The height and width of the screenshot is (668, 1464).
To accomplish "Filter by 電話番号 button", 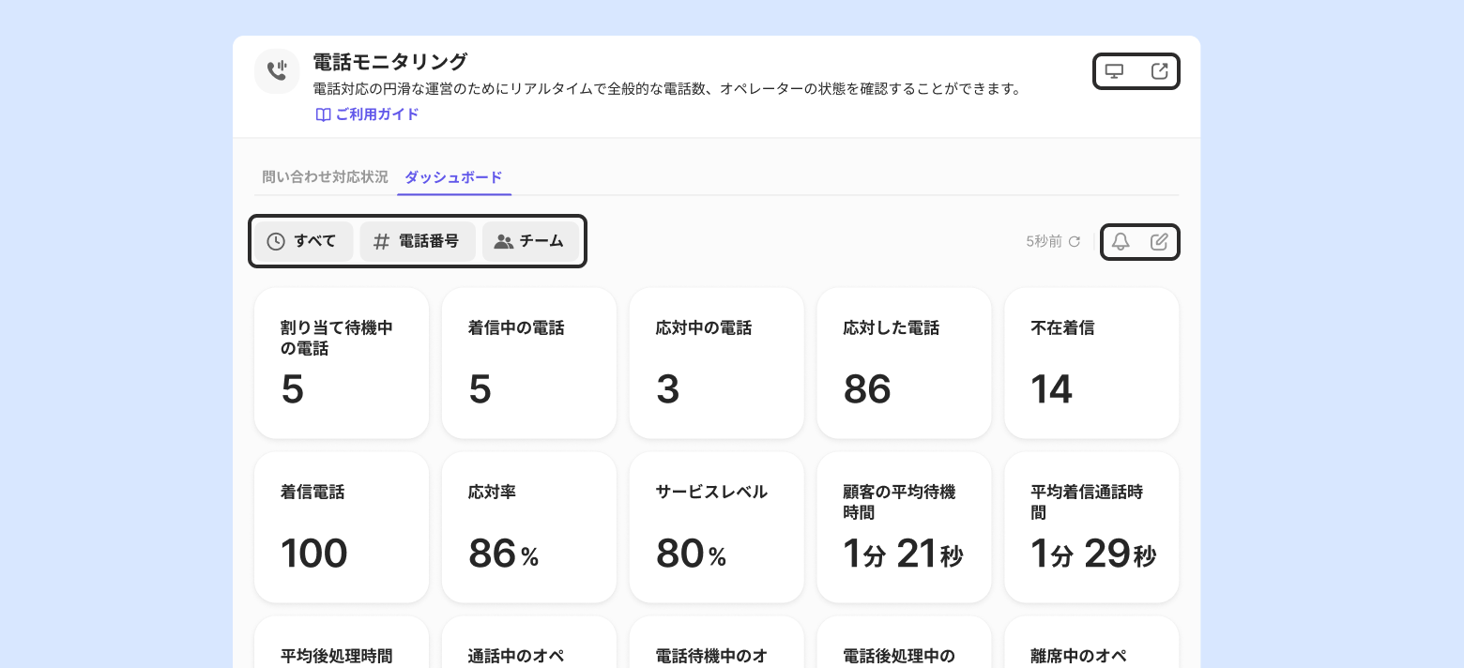I will click(x=418, y=241).
